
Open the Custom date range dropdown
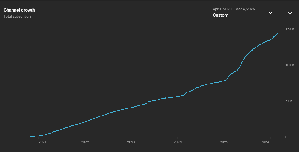click(221, 15)
